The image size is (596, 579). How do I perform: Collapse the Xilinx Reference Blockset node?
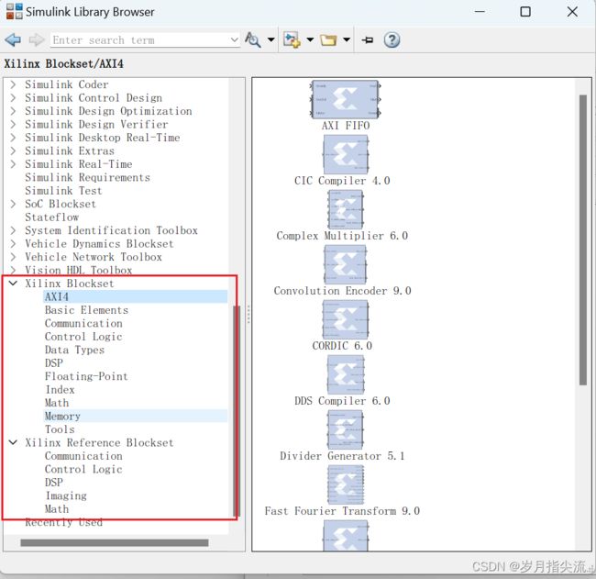click(x=14, y=442)
